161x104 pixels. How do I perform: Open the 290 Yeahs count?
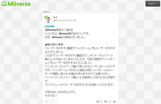tap(101, 102)
